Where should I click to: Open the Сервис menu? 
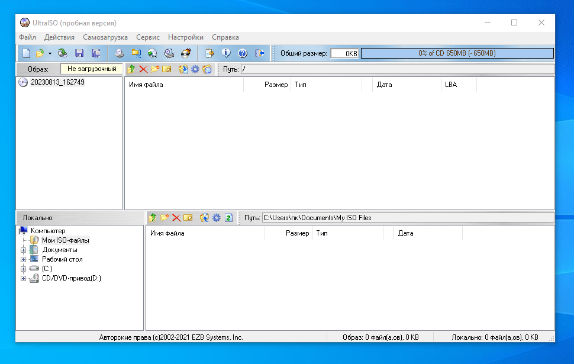pyautogui.click(x=148, y=37)
